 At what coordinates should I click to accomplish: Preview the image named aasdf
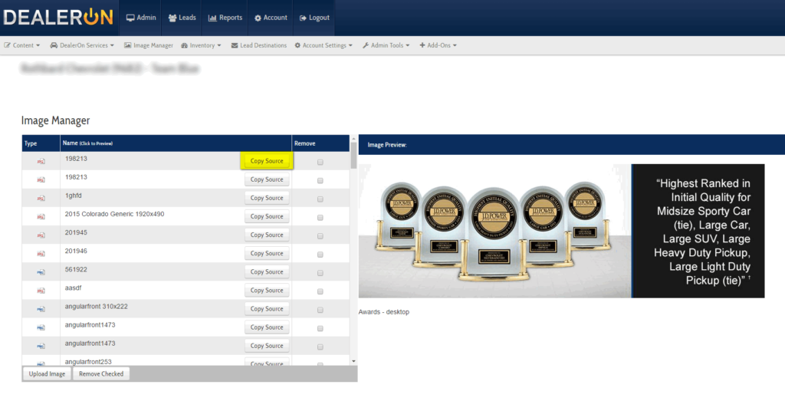tap(73, 288)
